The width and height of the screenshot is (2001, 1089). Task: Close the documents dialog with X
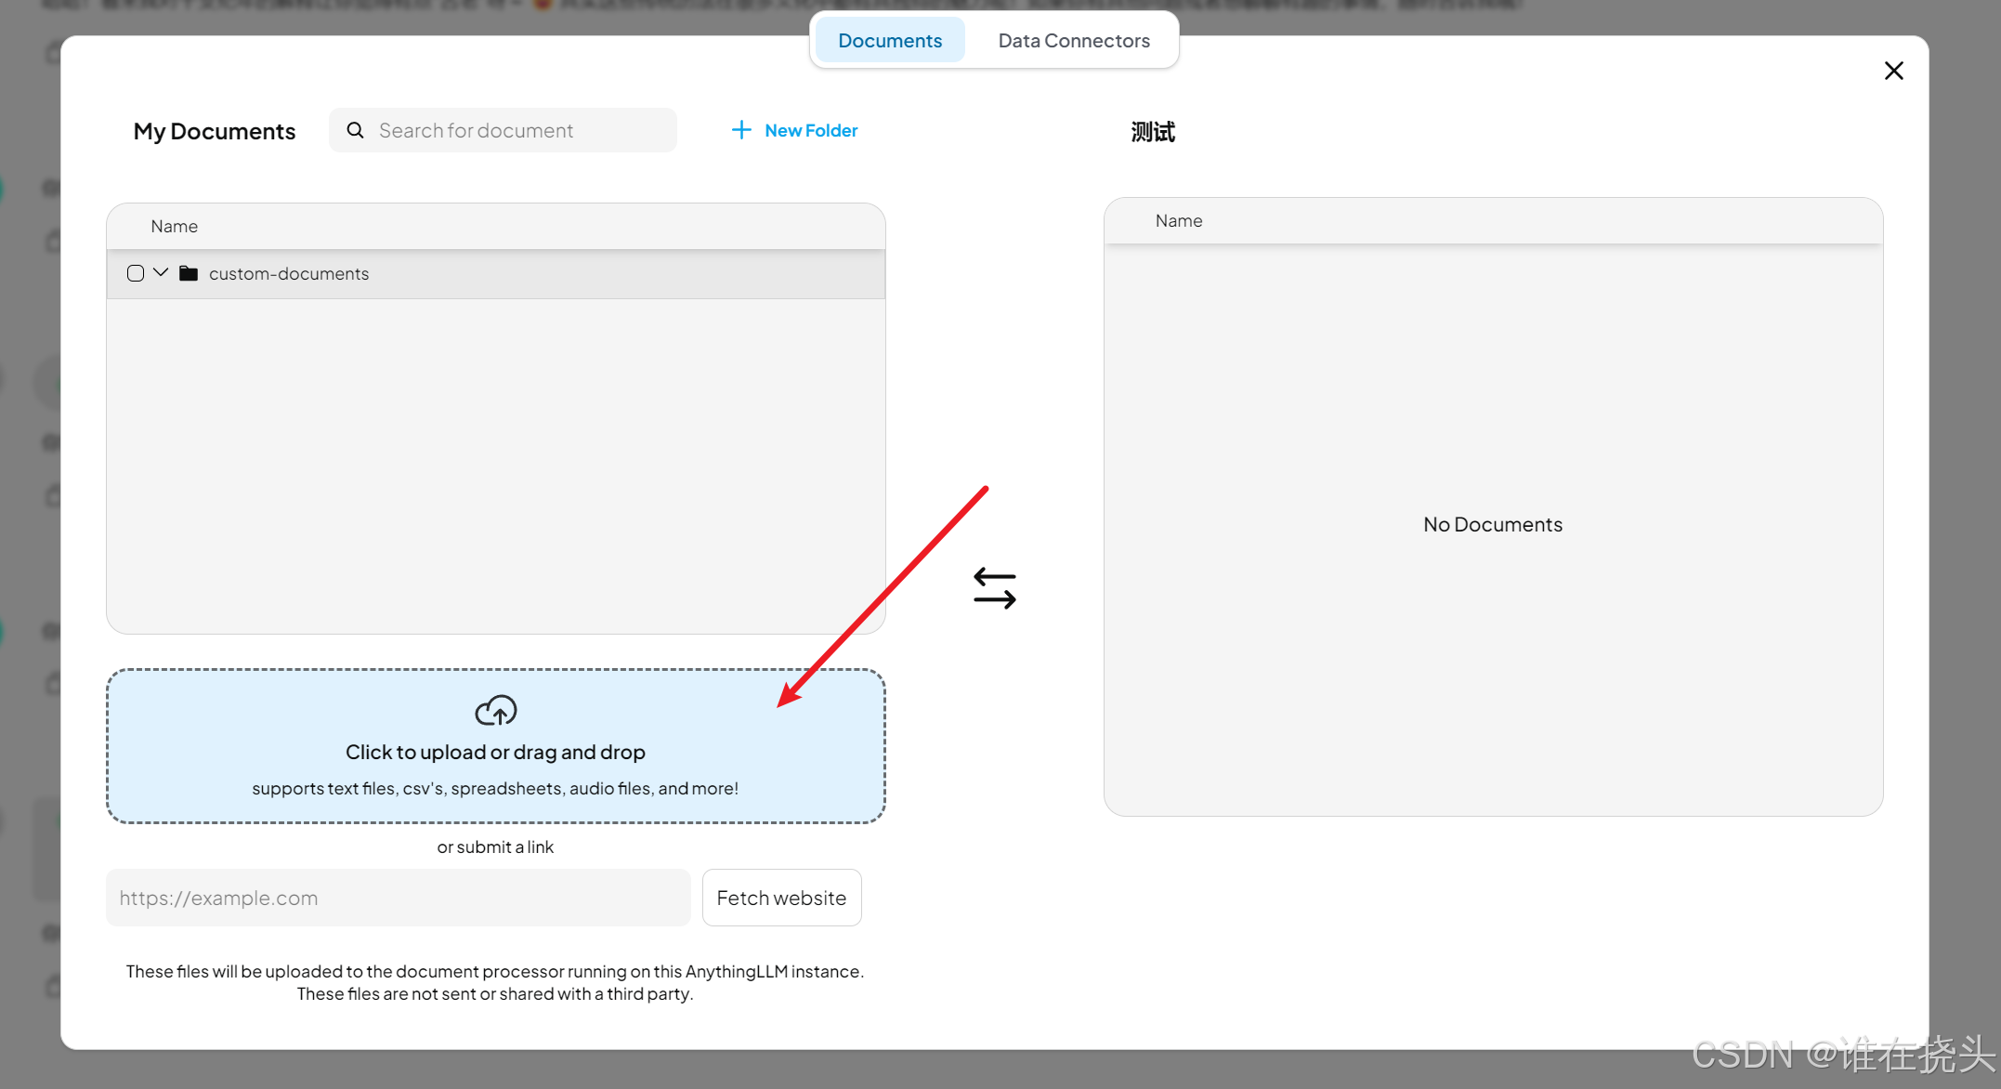(x=1893, y=71)
